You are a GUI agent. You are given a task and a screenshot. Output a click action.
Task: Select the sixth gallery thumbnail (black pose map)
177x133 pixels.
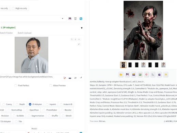coord(157,65)
